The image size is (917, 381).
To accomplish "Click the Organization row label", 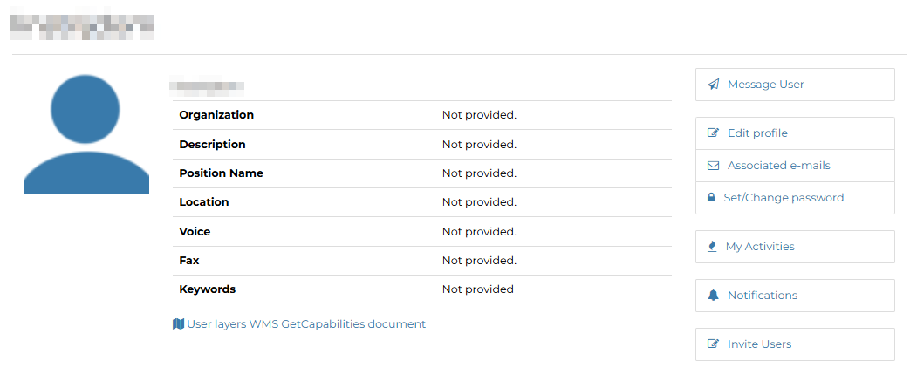I will click(216, 115).
